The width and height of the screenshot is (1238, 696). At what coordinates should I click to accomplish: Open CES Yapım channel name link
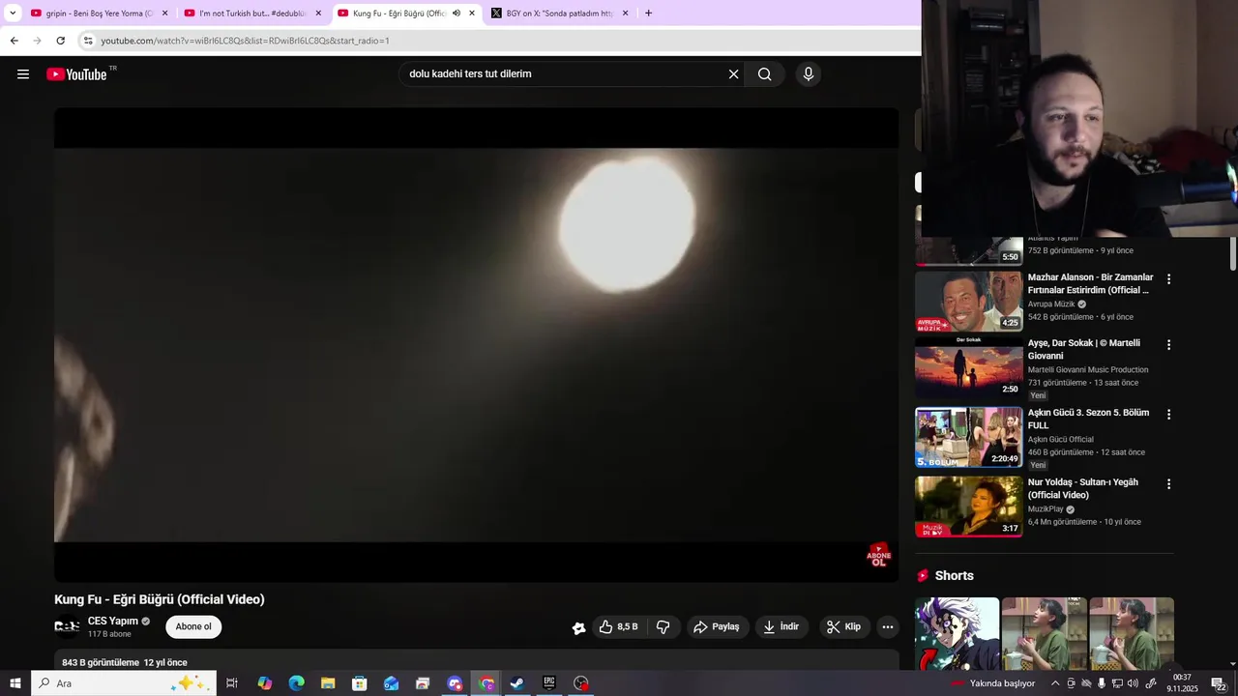click(x=113, y=622)
